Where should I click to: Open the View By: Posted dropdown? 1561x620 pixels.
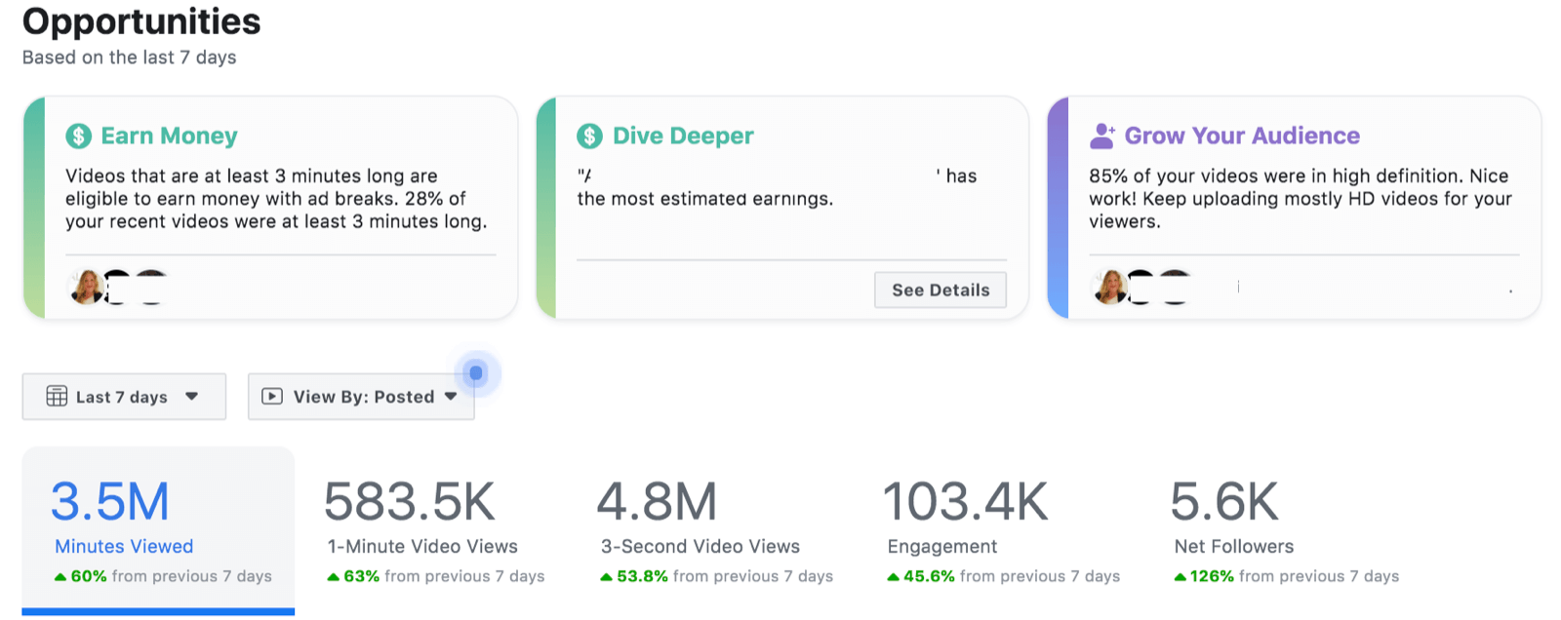click(362, 397)
